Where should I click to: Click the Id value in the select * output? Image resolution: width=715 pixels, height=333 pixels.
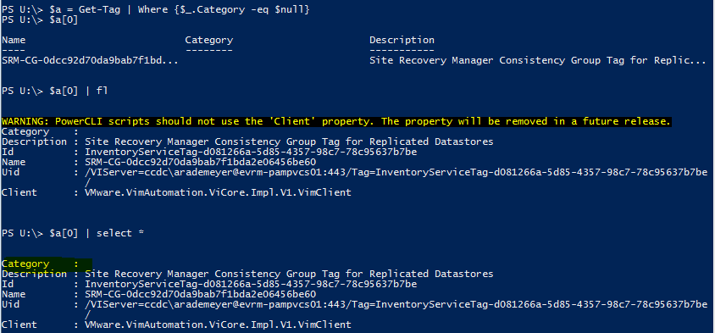pyautogui.click(x=251, y=284)
